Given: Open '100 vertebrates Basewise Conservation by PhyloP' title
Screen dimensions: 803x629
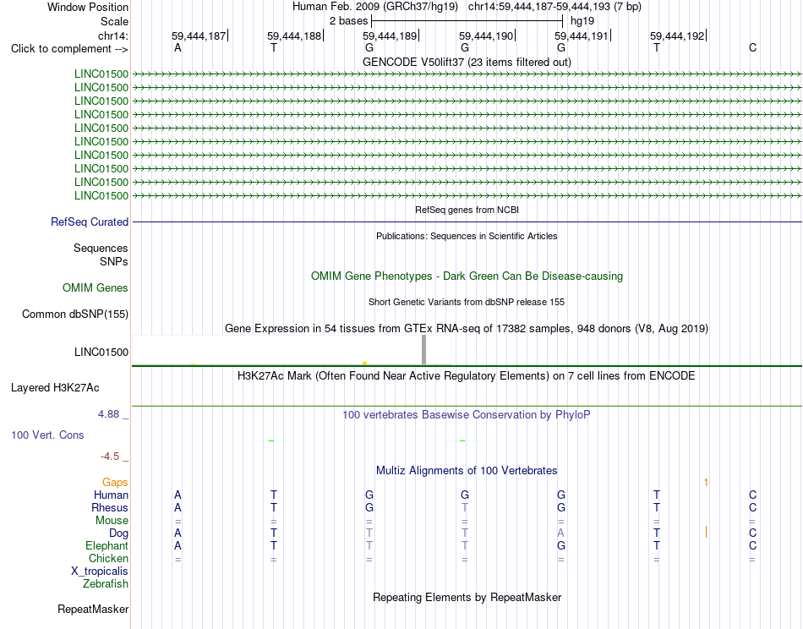Looking at the screenshot, I should click(x=467, y=415).
